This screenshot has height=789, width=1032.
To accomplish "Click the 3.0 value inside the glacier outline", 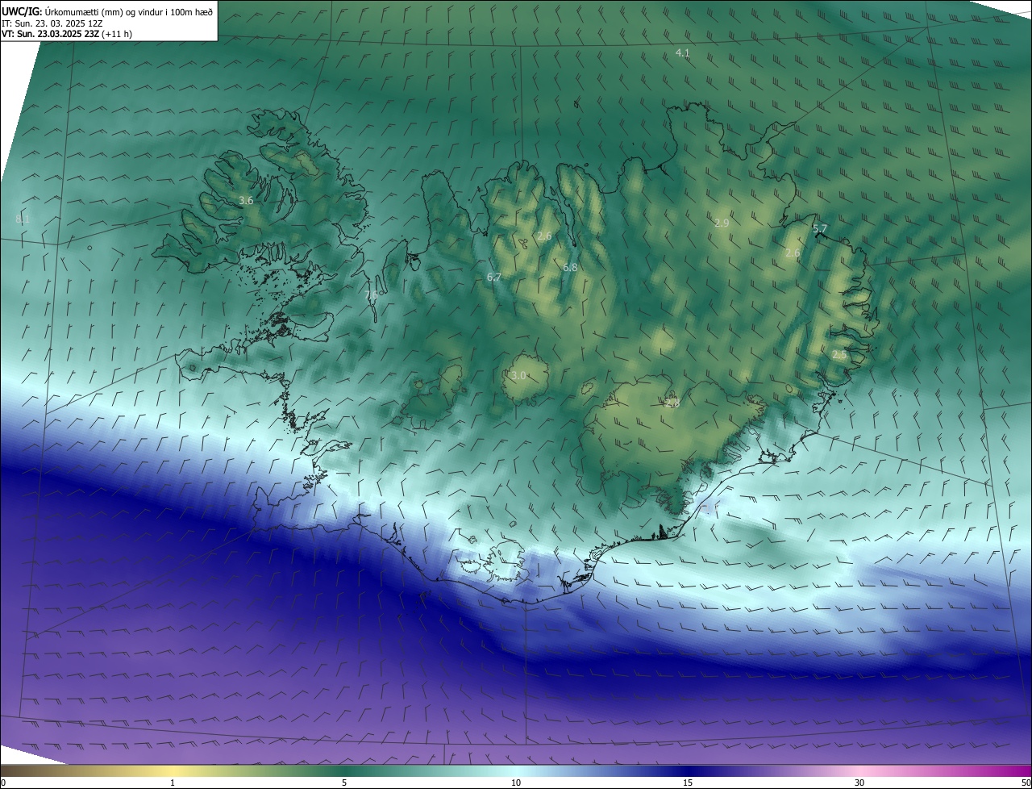I will coord(518,376).
